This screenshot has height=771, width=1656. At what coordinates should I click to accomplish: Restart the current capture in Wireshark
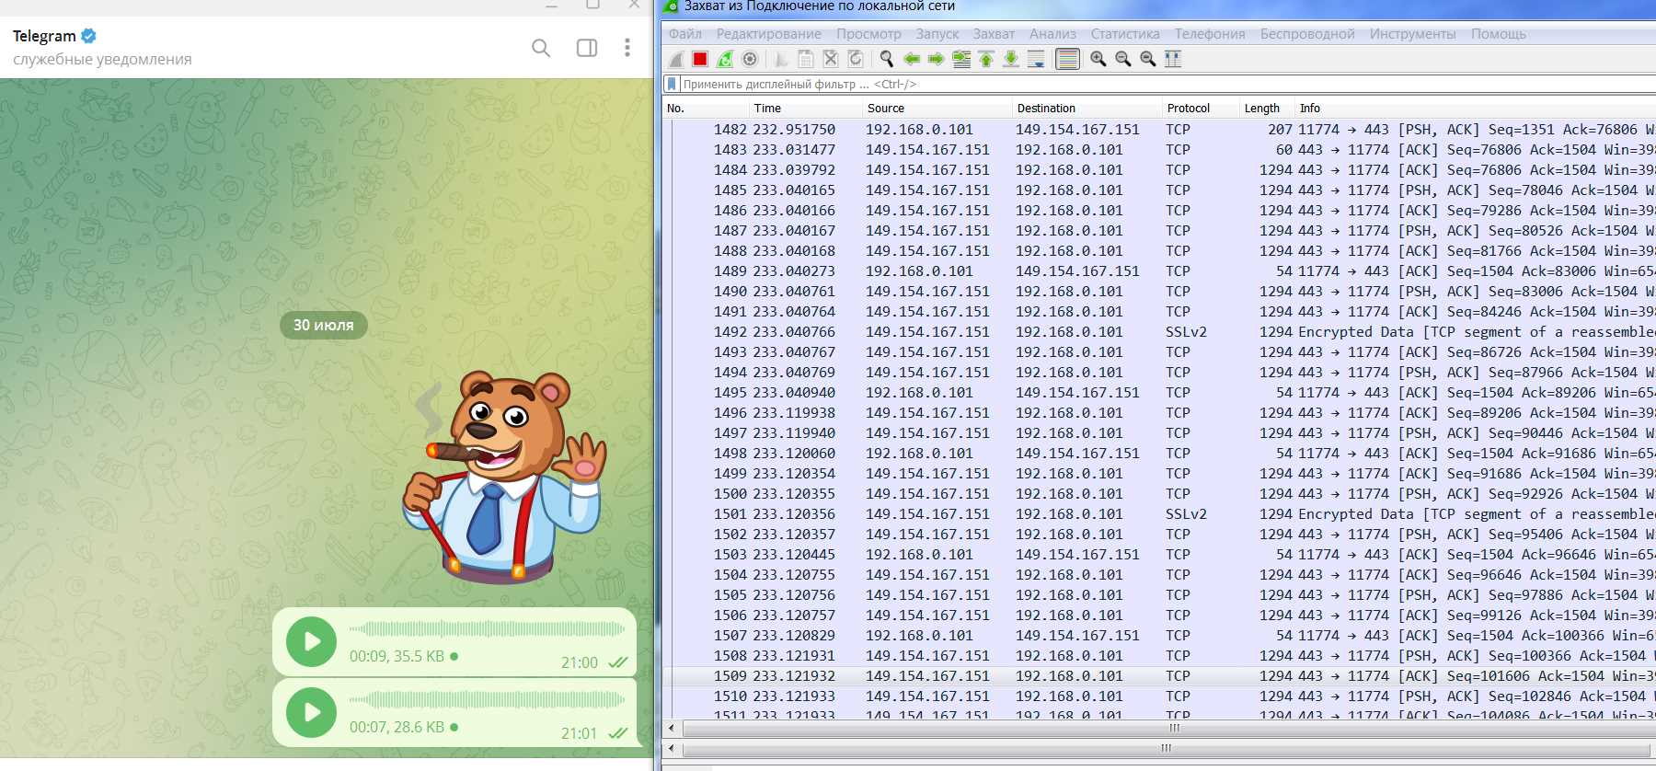coord(725,59)
